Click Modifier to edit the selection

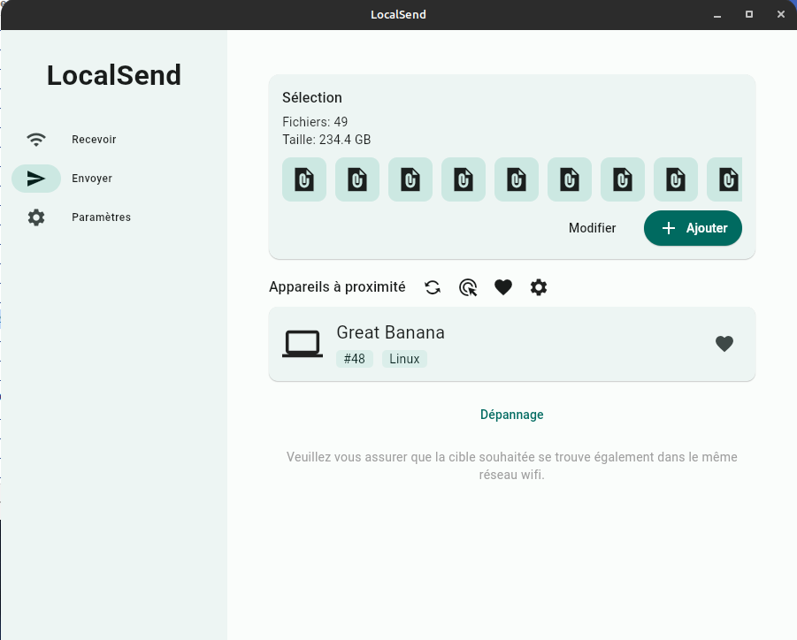pos(592,228)
